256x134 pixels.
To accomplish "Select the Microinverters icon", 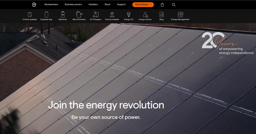I will tap(79, 14).
